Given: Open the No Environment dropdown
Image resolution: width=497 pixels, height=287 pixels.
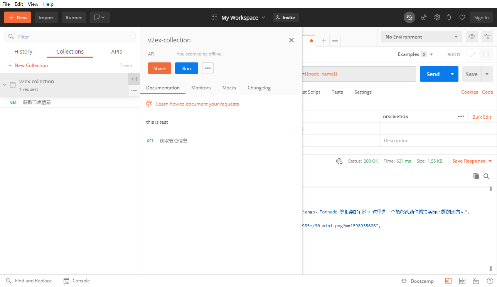Looking at the screenshot, I should pos(421,37).
